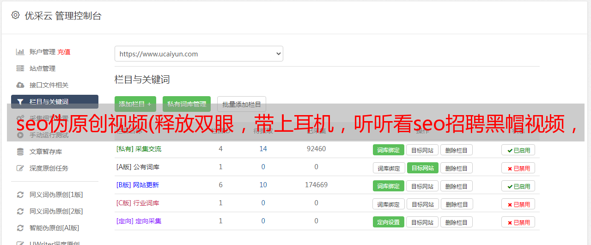591x245 pixels.
Task: Click pending count 10 in 网站更新 row
Action: pos(263,185)
